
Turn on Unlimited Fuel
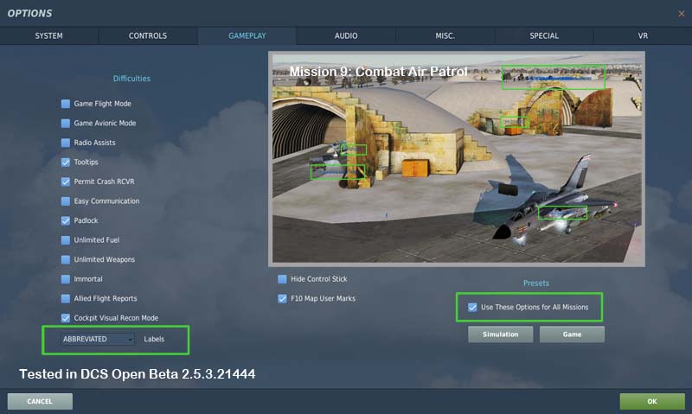click(x=66, y=240)
